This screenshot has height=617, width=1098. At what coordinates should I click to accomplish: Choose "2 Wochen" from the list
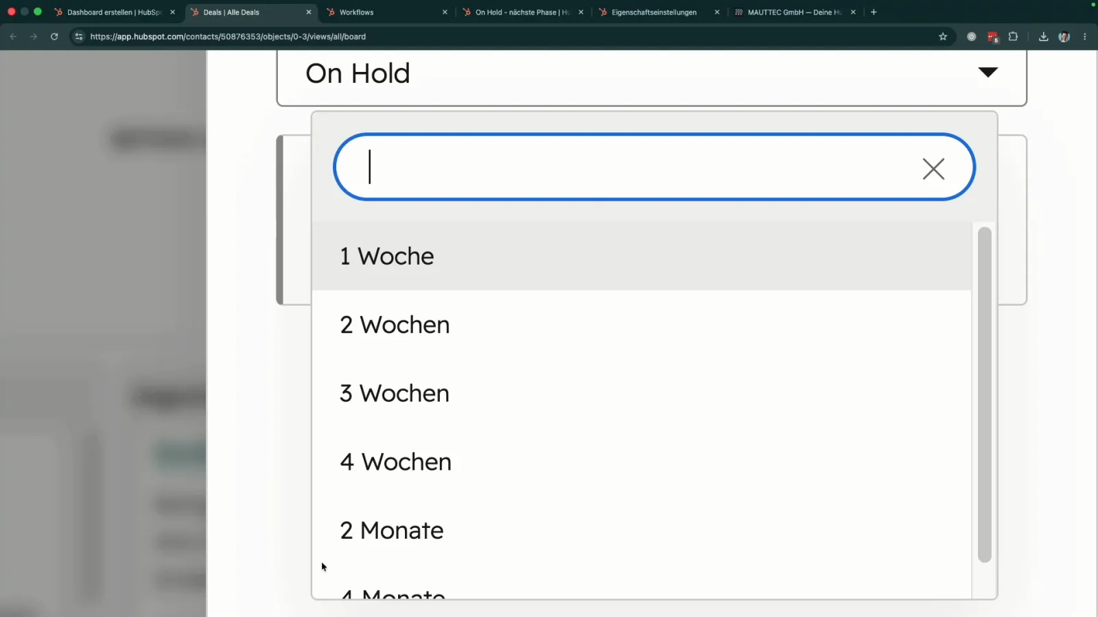pyautogui.click(x=642, y=324)
